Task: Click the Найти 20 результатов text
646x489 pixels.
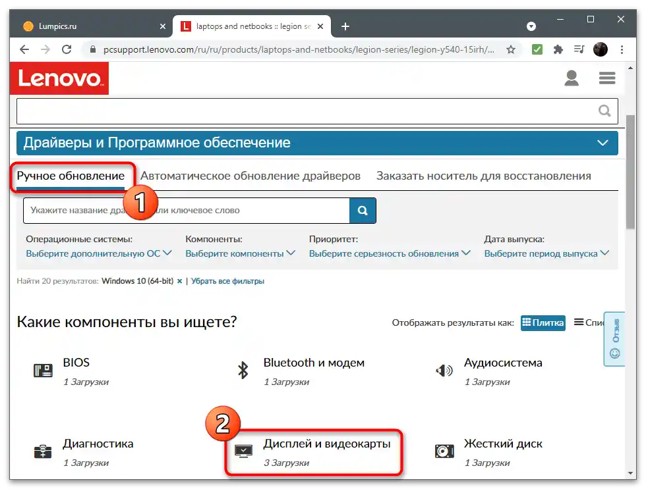Action: 58,281
